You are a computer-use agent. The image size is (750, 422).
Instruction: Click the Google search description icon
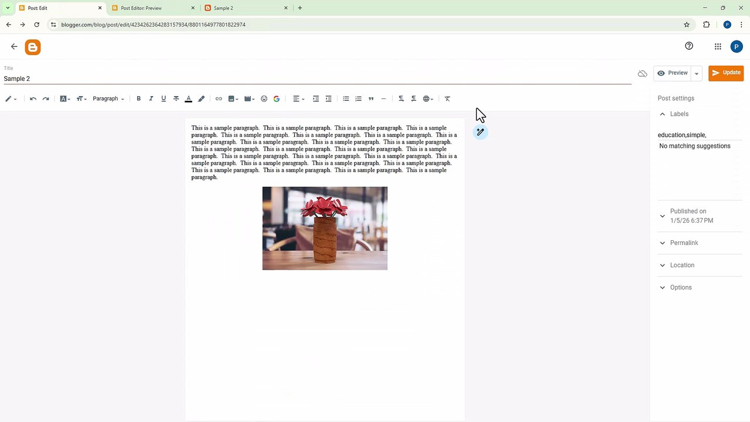click(x=277, y=98)
